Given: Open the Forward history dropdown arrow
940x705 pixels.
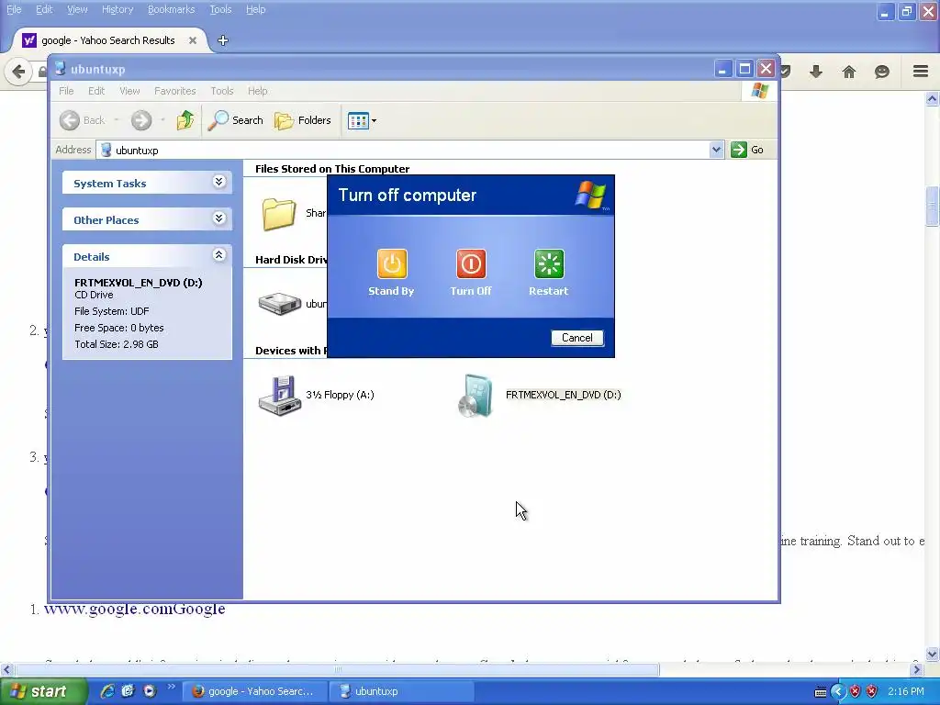Looking at the screenshot, I should [162, 120].
